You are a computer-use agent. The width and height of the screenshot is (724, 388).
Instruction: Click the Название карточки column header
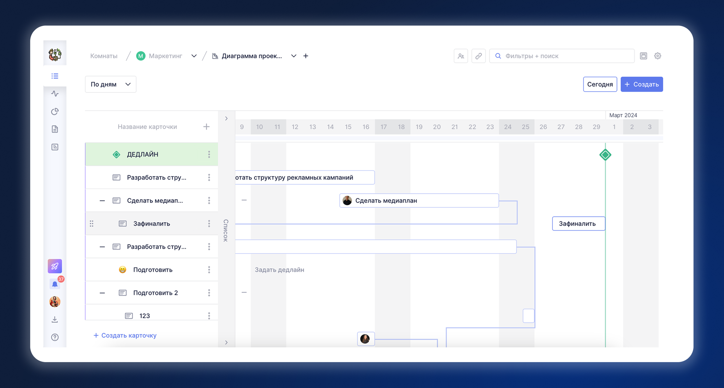(x=147, y=127)
